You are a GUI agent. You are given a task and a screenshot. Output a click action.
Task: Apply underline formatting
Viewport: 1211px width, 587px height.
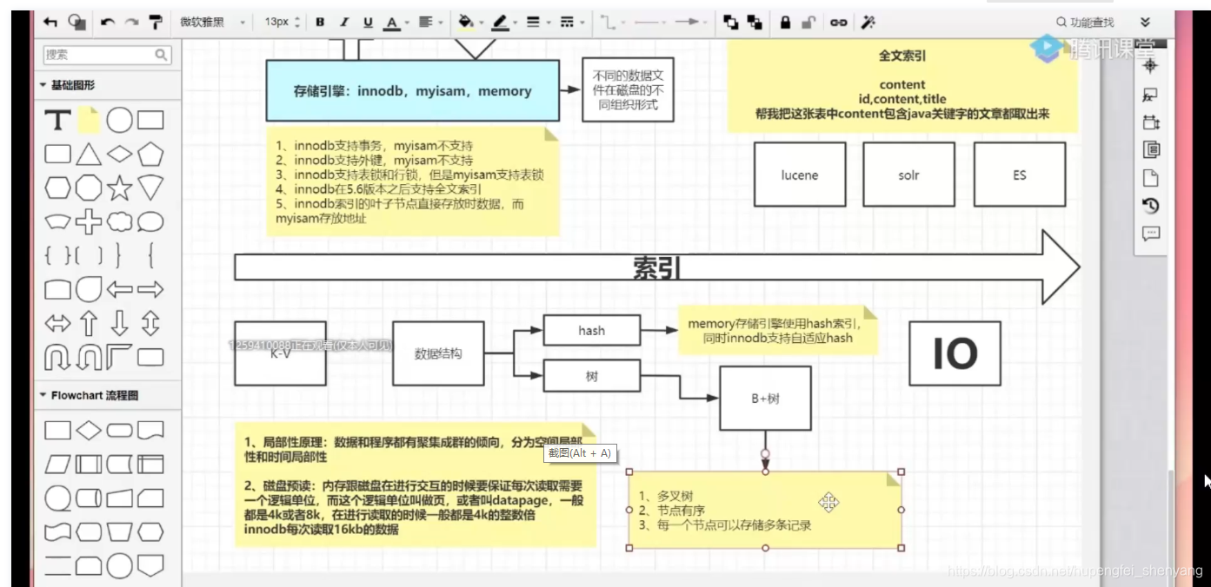click(368, 22)
